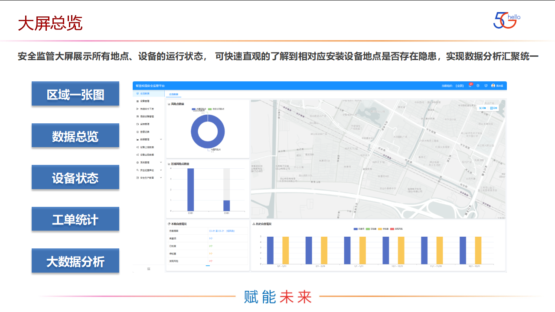555x312 pixels.
Task: Click the 大数据分析 blue button
Action: click(x=75, y=261)
